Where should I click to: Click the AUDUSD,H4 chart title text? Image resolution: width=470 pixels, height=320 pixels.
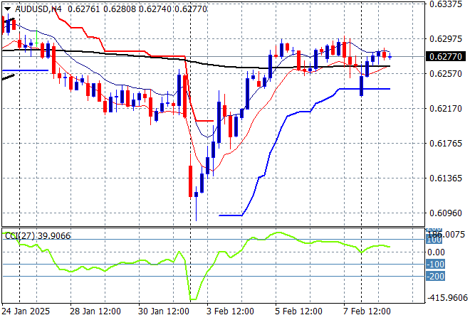(x=38, y=9)
